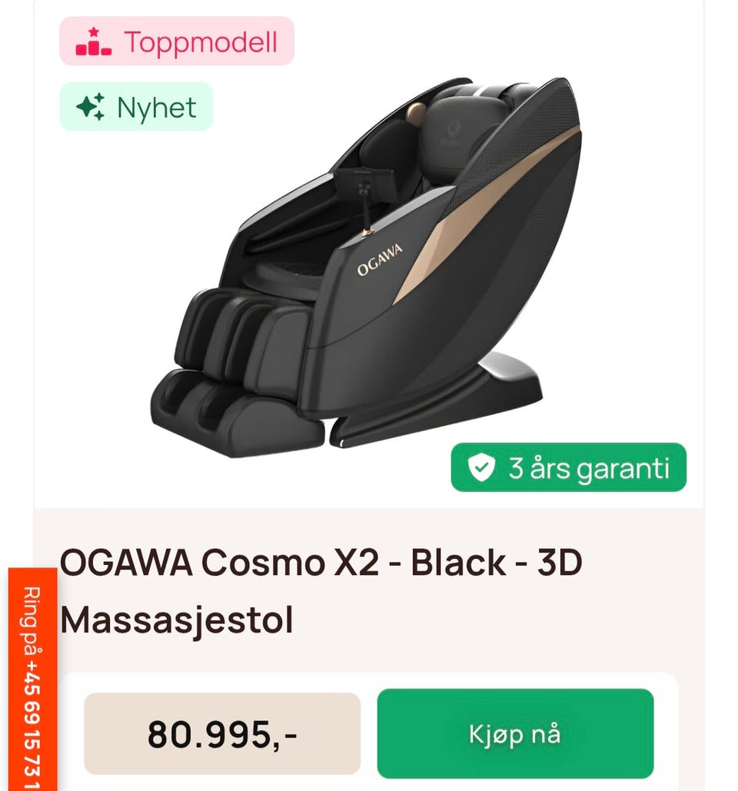Click the 3 års garanti badge
Viewport: 738px width, 791px height.
tap(569, 467)
